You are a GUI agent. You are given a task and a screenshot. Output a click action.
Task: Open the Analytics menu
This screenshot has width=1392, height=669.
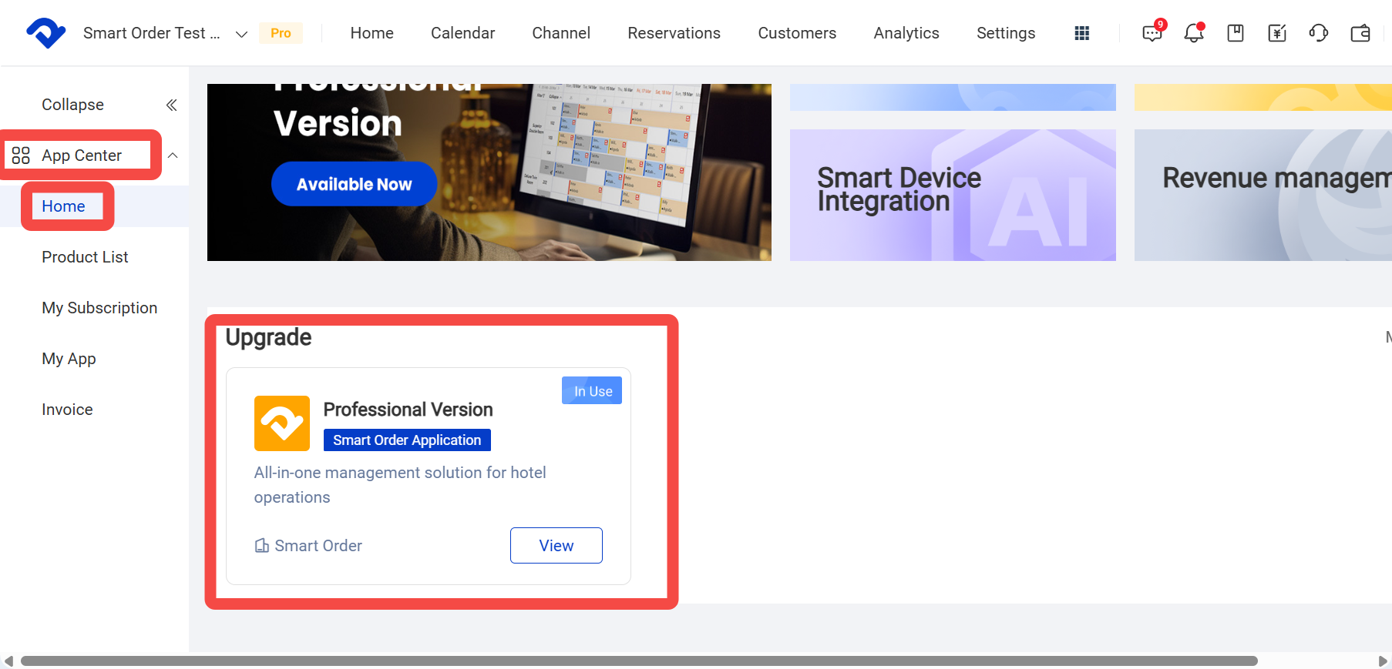click(x=906, y=33)
